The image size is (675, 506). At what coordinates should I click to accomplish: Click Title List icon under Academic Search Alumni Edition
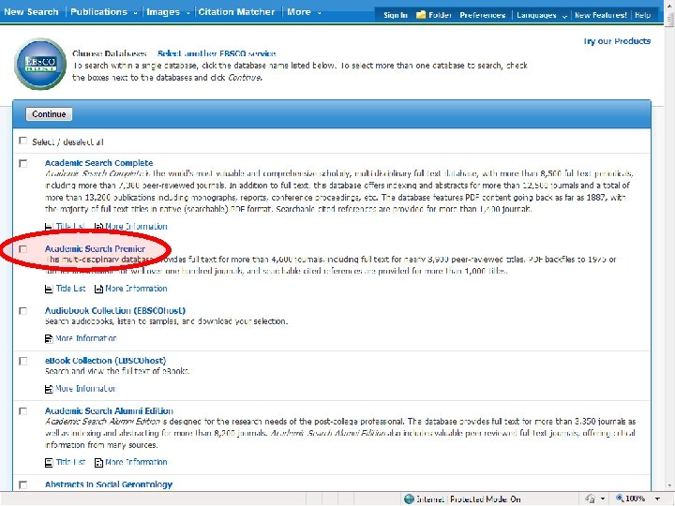pyautogui.click(x=49, y=463)
